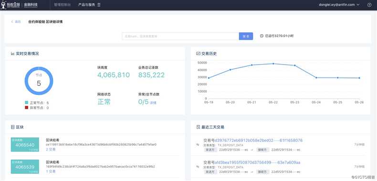Click the block height card 4065539
The width and height of the screenshot is (377, 181).
[x=25, y=167]
